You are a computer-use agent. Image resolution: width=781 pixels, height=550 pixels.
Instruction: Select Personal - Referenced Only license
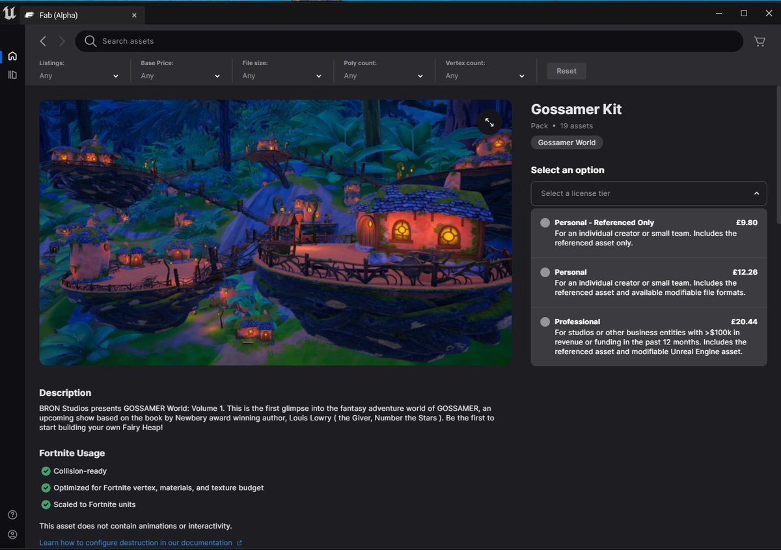[649, 233]
